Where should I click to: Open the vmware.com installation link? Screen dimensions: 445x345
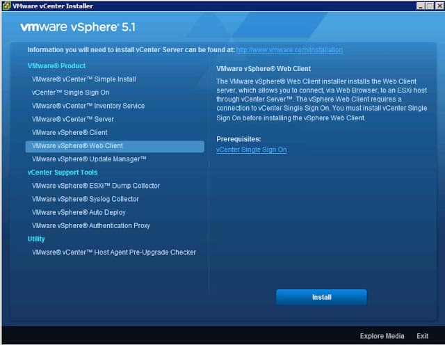289,50
